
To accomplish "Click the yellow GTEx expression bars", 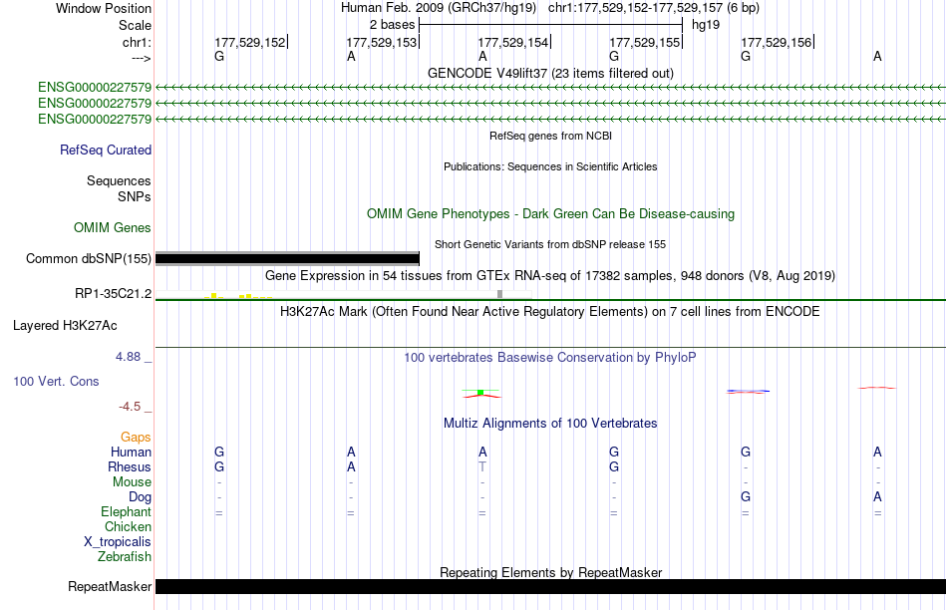I will 238,296.
